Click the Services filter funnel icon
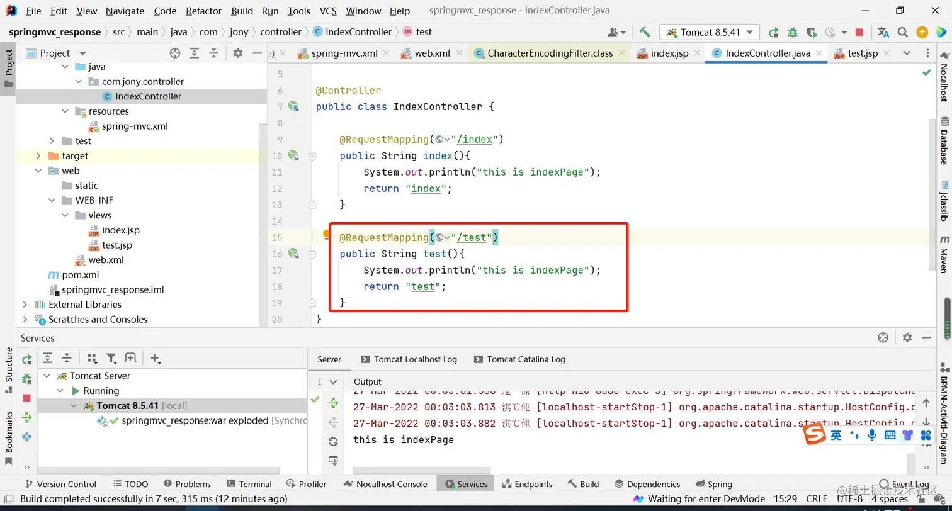Image resolution: width=952 pixels, height=511 pixels. tap(111, 358)
